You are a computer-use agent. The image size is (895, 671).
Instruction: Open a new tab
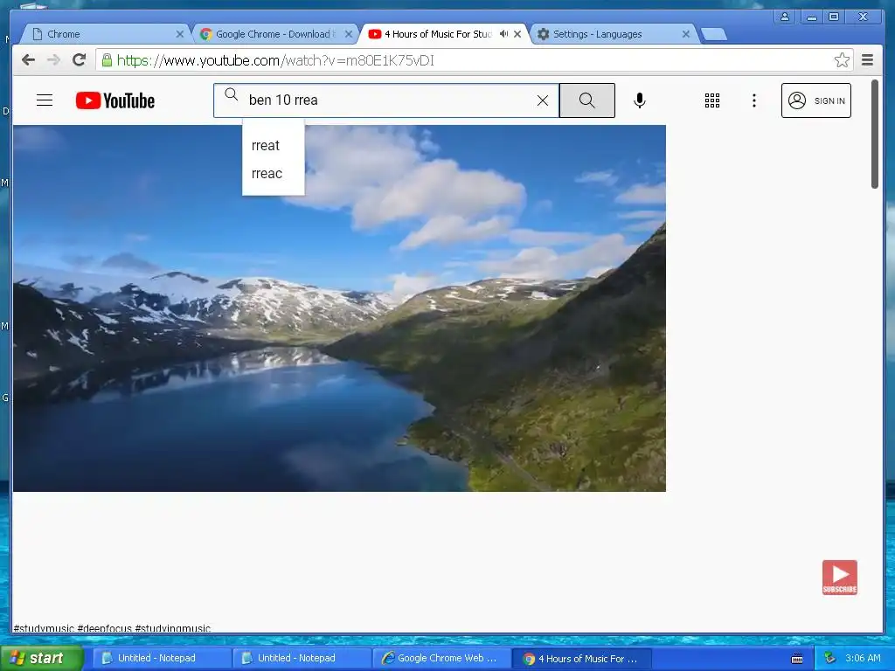pyautogui.click(x=713, y=35)
